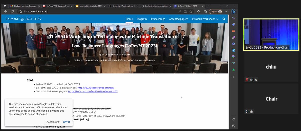The height and width of the screenshot is (131, 301).
Task: Open the Home menu item
Action: [129, 19]
